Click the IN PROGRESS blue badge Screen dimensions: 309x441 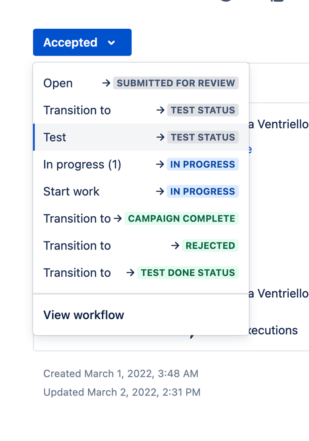pyautogui.click(x=203, y=164)
